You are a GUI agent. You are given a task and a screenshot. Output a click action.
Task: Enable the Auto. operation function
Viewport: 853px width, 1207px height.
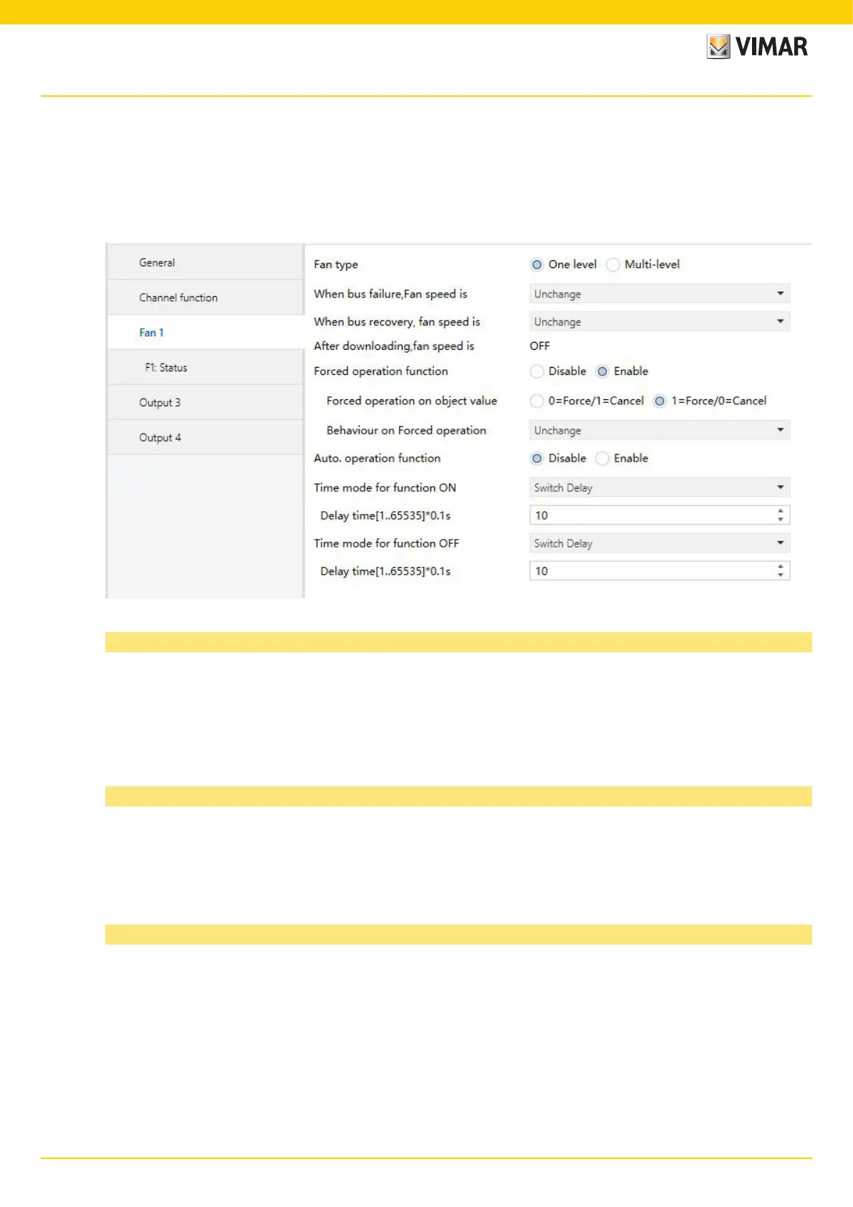pos(603,458)
